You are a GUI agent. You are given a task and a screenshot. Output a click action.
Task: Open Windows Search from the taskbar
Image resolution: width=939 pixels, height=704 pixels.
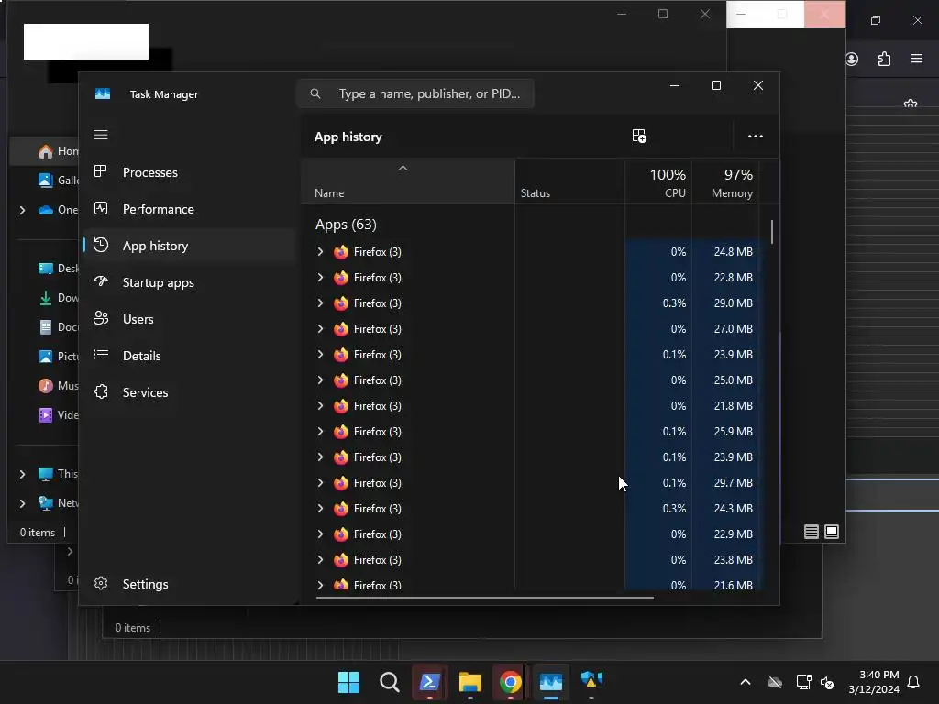pyautogui.click(x=389, y=682)
